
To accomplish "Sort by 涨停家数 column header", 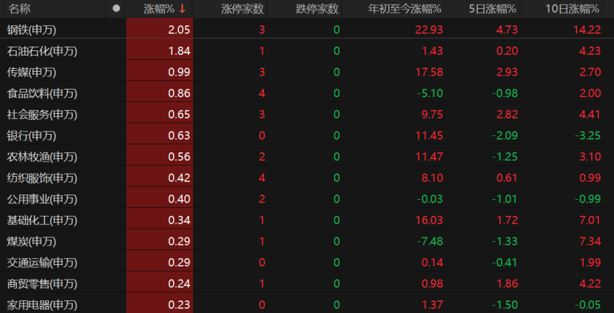I will 243,9.
